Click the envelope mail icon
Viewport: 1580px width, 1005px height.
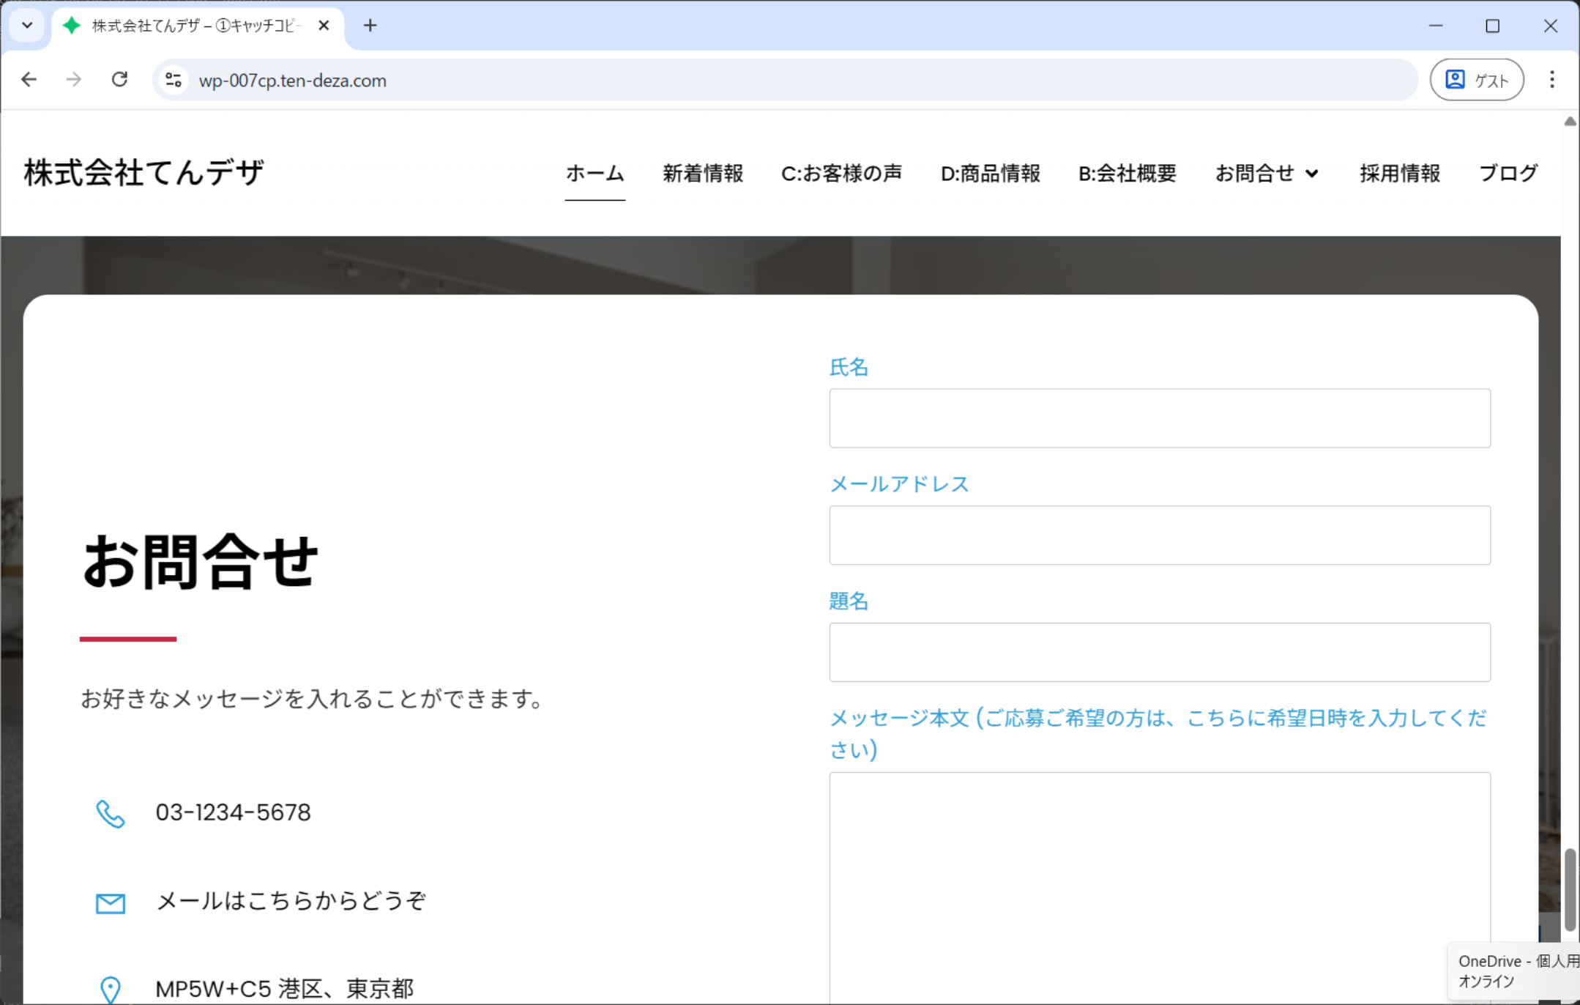[111, 902]
